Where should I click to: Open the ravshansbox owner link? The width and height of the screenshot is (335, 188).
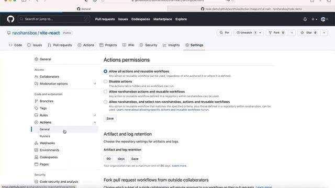(25, 33)
